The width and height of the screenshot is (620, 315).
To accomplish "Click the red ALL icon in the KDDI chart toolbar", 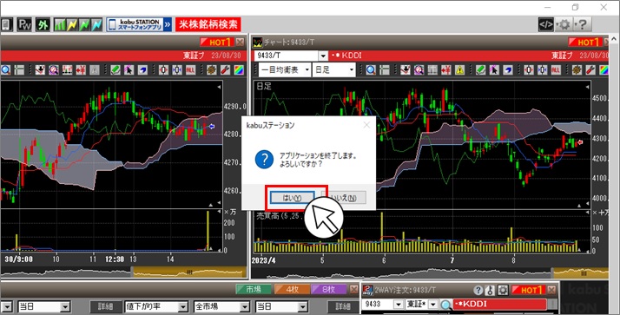I will coord(556,70).
